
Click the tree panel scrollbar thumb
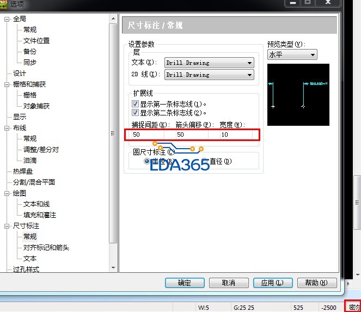point(113,133)
